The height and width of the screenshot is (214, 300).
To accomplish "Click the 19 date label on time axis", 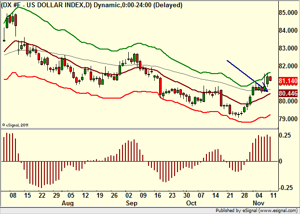I will pyautogui.click(x=100, y=196).
